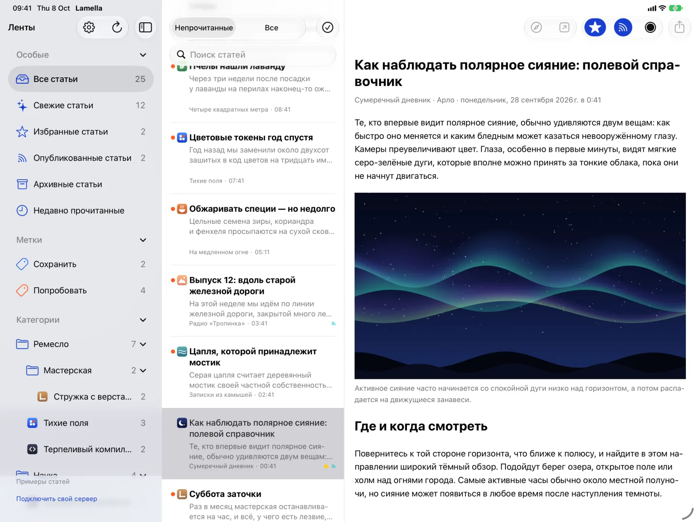The image size is (696, 522).
Task: Open Недавно прочитанные clock icon
Action: (x=22, y=210)
